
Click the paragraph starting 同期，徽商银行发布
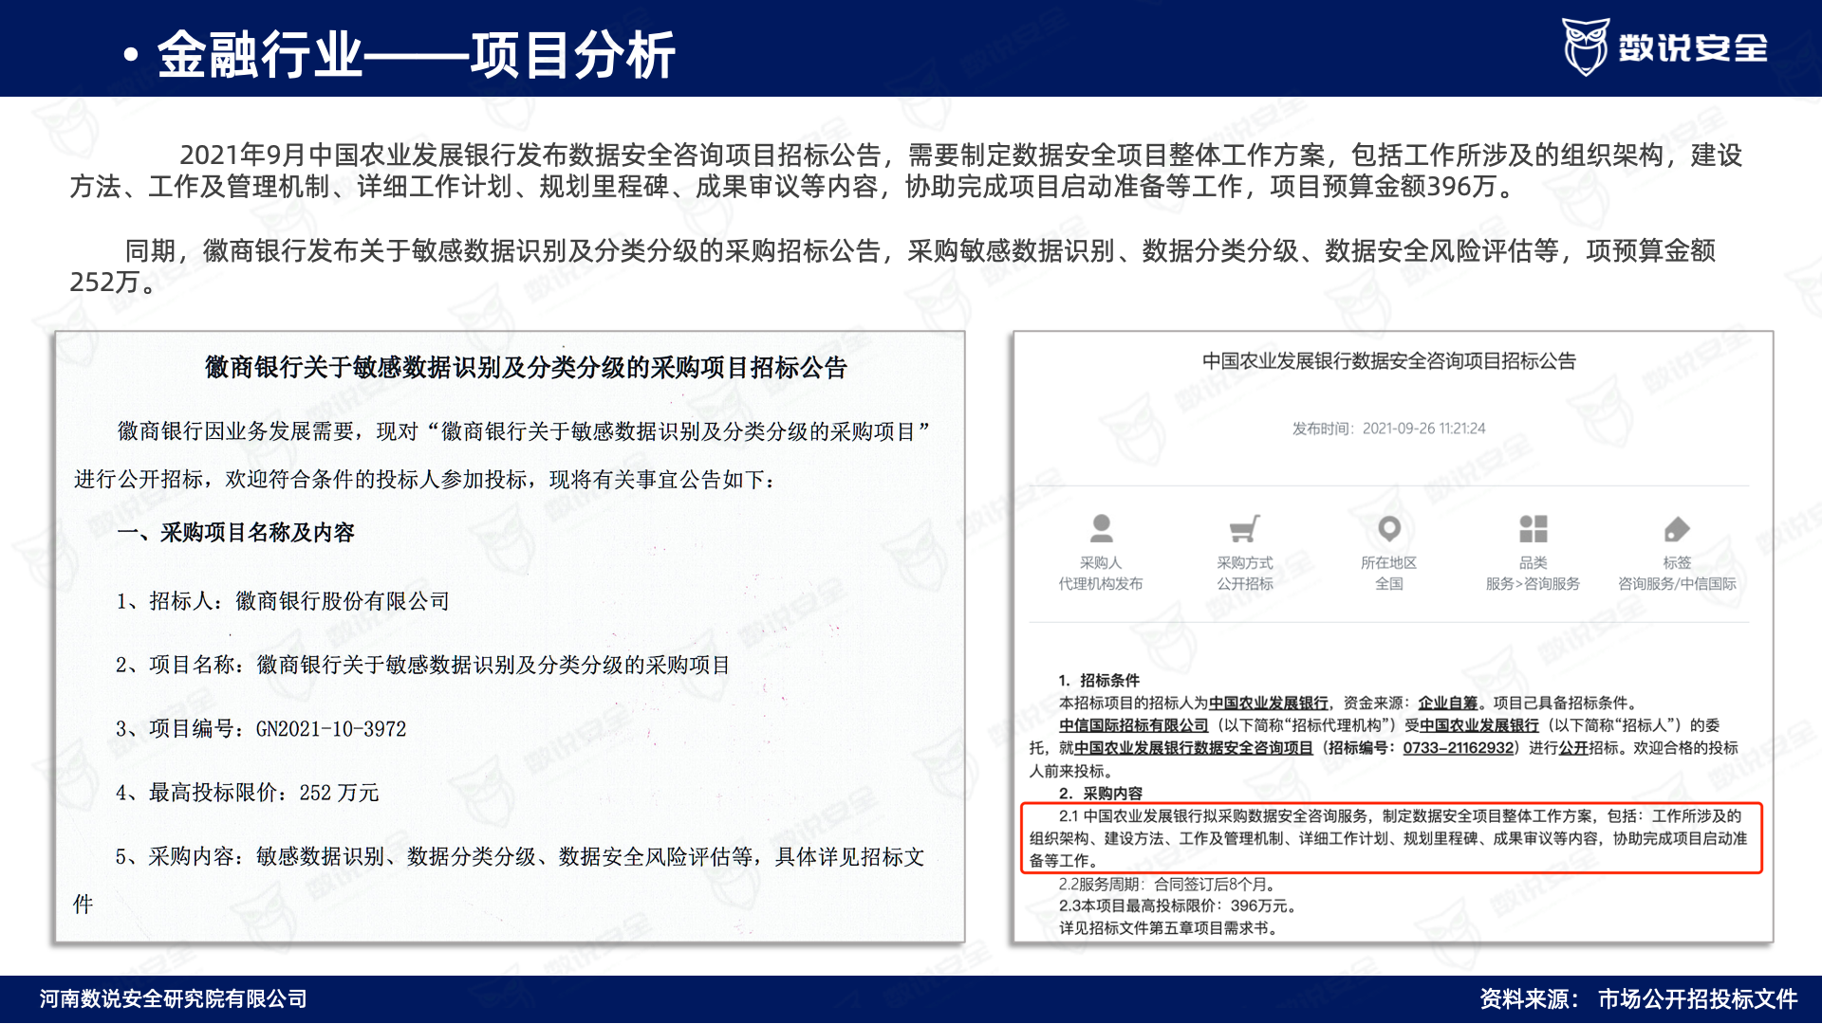pyautogui.click(x=892, y=266)
